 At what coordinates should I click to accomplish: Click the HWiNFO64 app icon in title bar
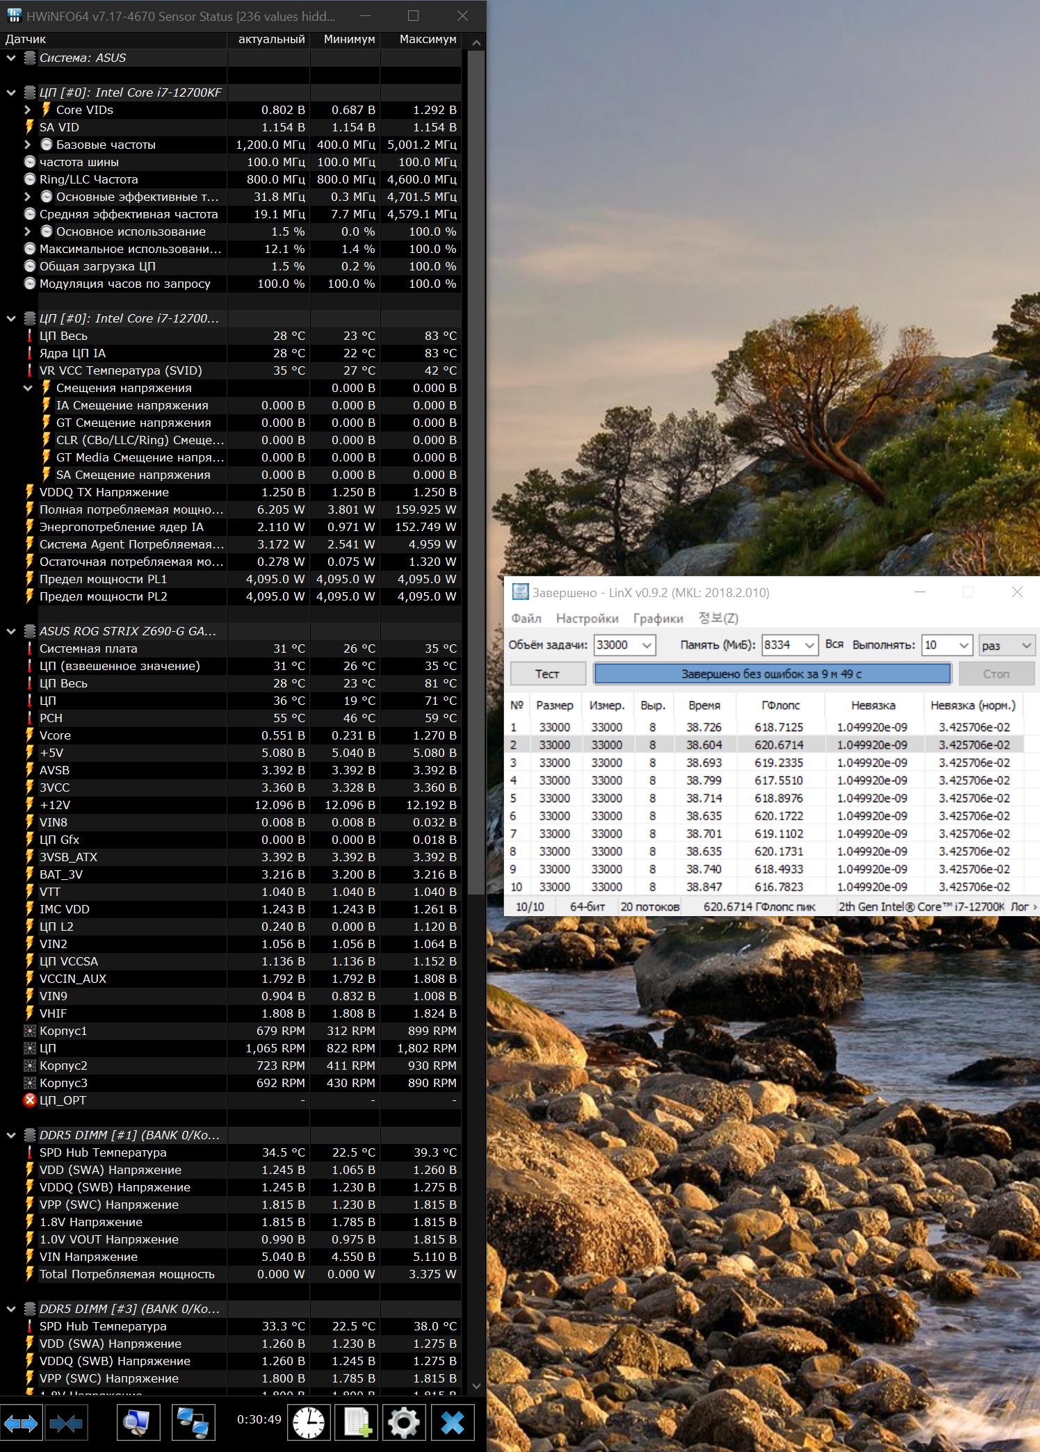tap(13, 16)
